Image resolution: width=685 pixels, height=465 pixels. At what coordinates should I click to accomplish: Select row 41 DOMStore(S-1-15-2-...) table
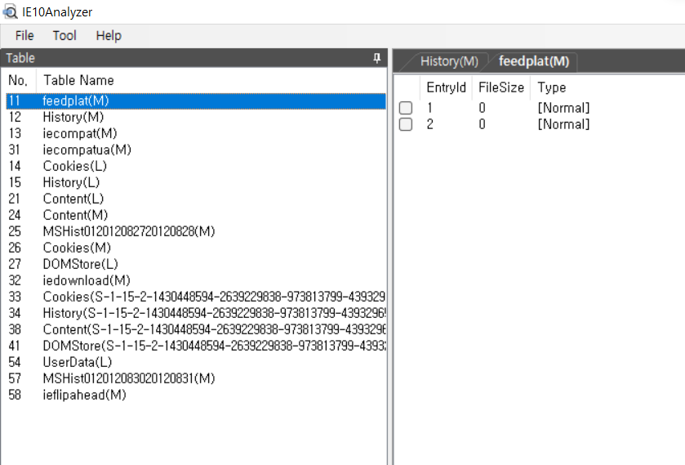pos(196,346)
